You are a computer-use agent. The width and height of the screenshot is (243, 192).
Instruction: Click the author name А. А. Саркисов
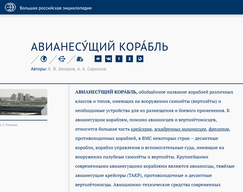click(x=92, y=69)
